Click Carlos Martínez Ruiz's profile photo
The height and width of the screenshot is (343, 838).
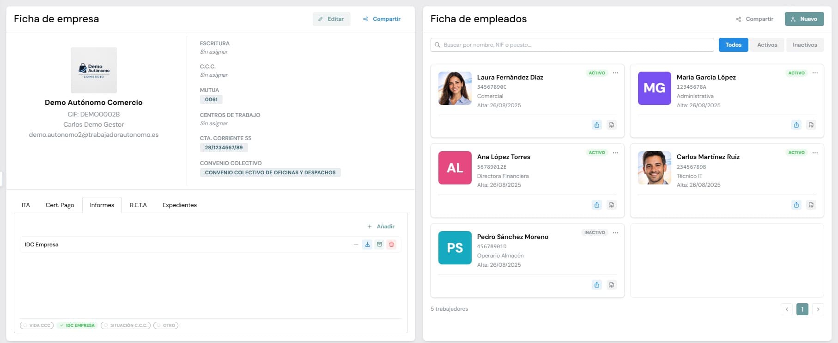(x=655, y=168)
